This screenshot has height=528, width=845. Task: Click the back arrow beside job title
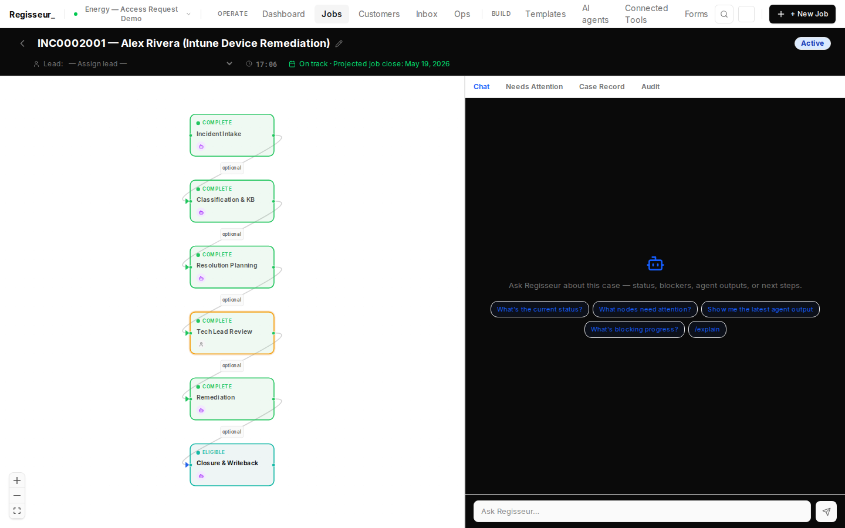(x=22, y=43)
